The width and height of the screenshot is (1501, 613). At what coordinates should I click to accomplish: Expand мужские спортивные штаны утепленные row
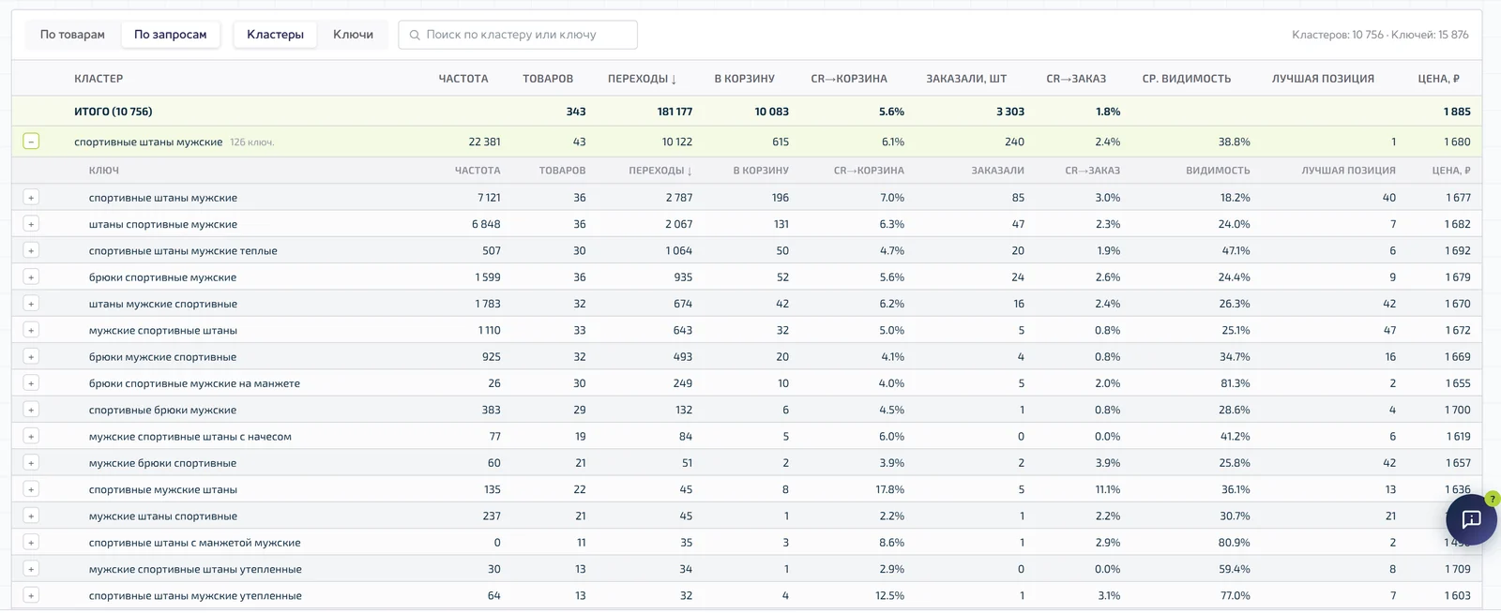31,569
